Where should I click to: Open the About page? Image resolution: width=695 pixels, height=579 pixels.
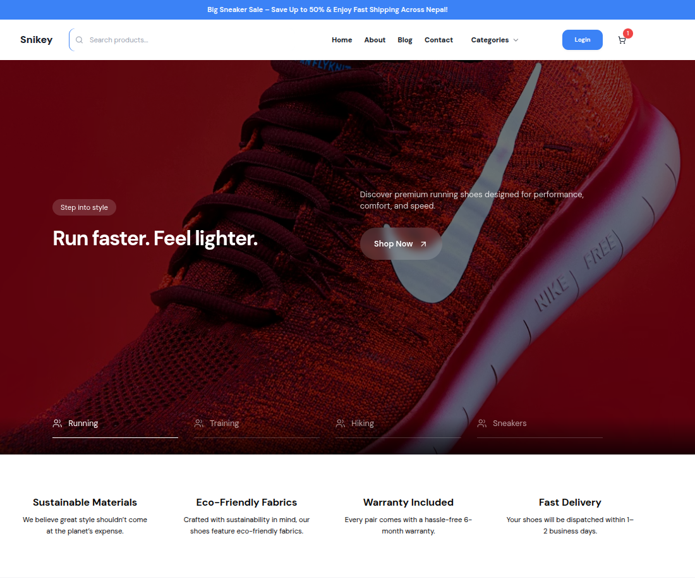(x=375, y=40)
